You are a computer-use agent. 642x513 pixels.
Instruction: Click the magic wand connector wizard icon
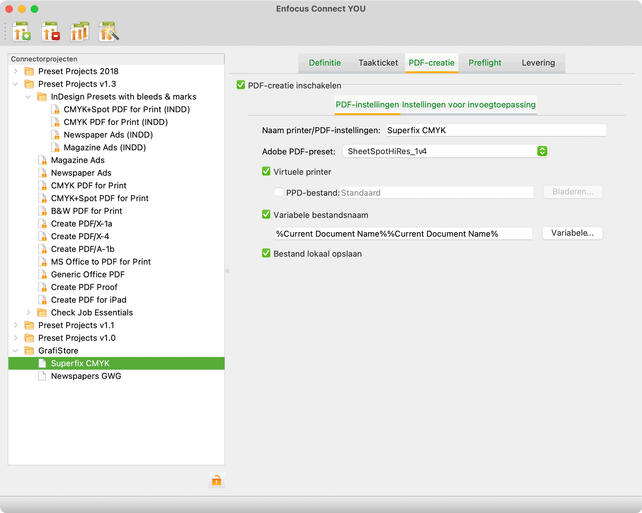point(109,32)
